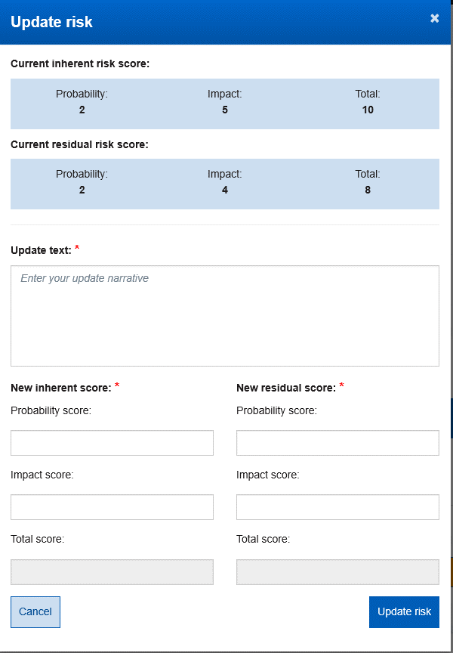The image size is (453, 653).
Task: Select current inherent Probability value 2
Action: pos(82,110)
